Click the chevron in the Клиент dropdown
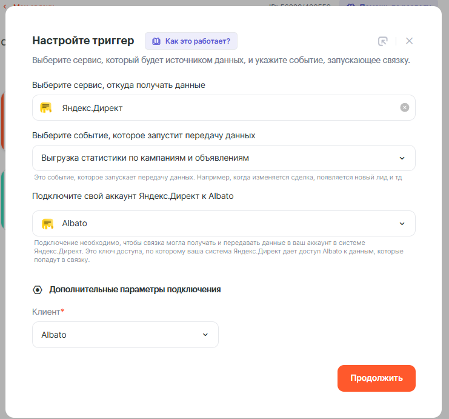 click(x=205, y=335)
